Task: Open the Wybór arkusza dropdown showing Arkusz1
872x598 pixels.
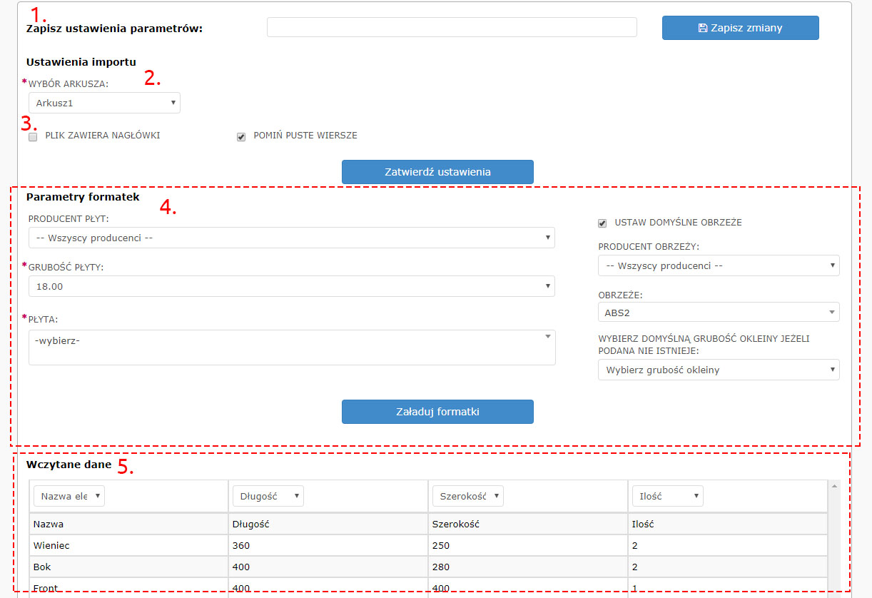Action: coord(104,103)
